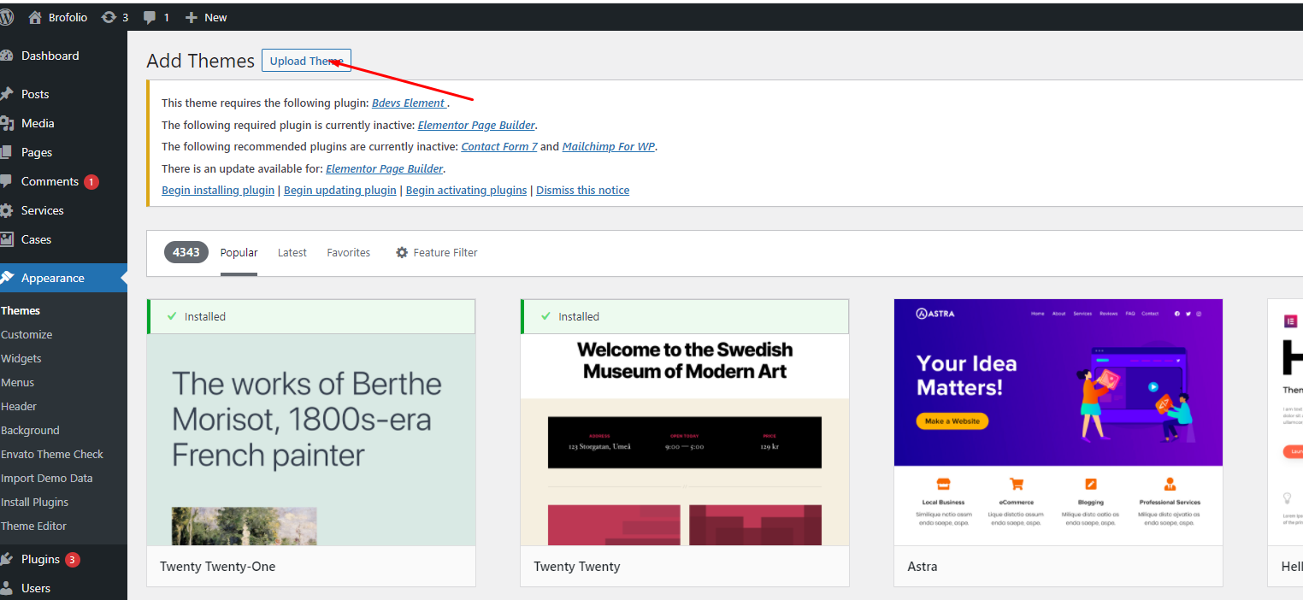Open the Astra theme preview thumbnail
This screenshot has width=1303, height=600.
click(1058, 422)
